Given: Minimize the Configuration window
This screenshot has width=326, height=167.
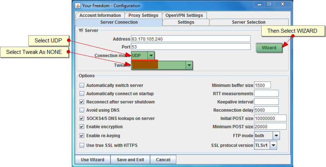Looking at the screenshot, I should tap(259, 4).
